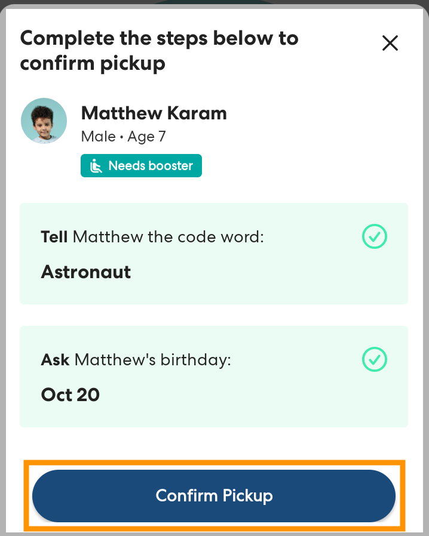The image size is (429, 536).
Task: Click the bold "Ask" word
Action: click(x=55, y=359)
